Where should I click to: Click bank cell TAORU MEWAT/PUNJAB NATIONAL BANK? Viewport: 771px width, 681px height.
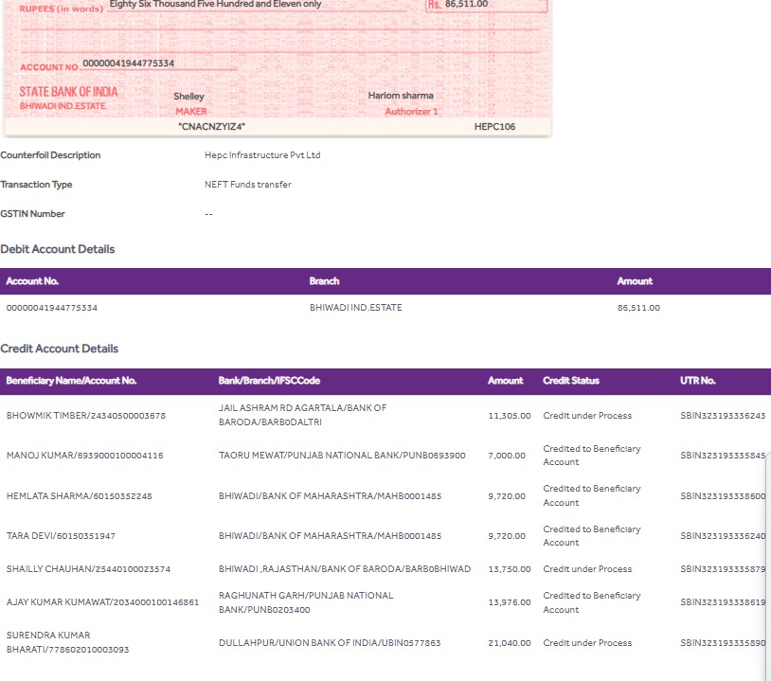[x=342, y=456]
